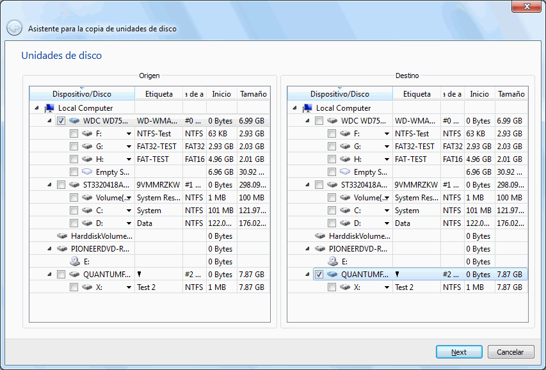Click QUANTUMF disk icon in Origen
Image resolution: width=546 pixels, height=370 pixels.
(74, 274)
